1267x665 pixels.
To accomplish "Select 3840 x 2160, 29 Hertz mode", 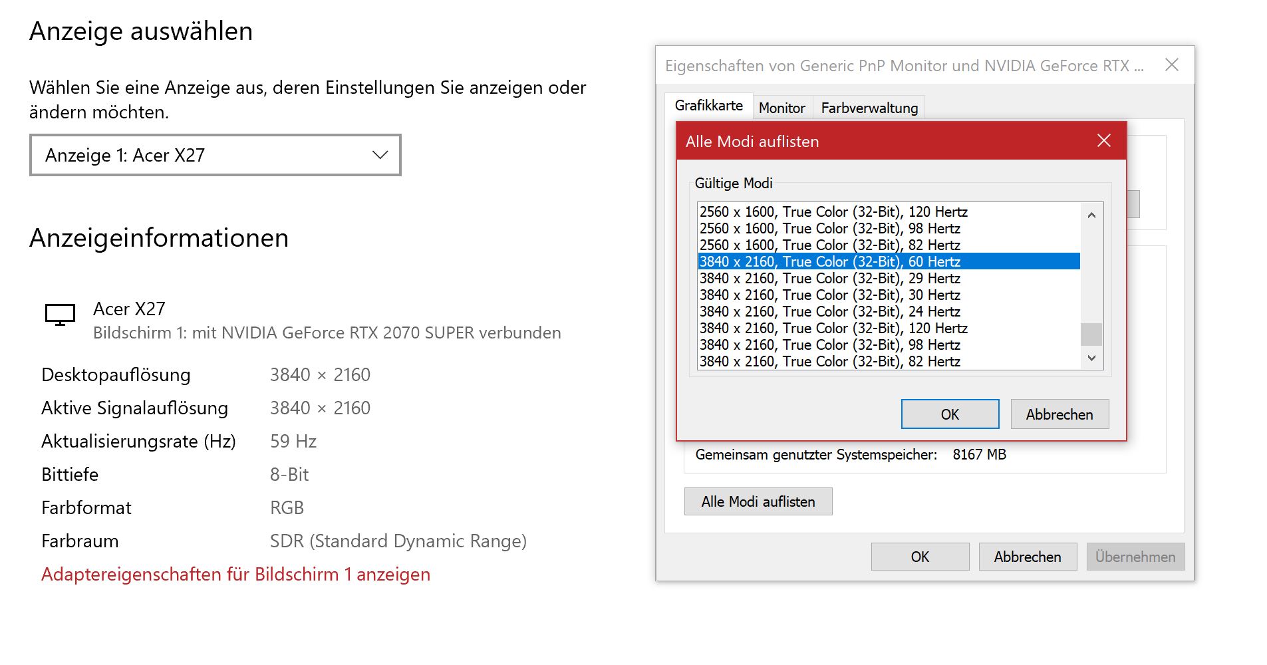I will (x=889, y=278).
